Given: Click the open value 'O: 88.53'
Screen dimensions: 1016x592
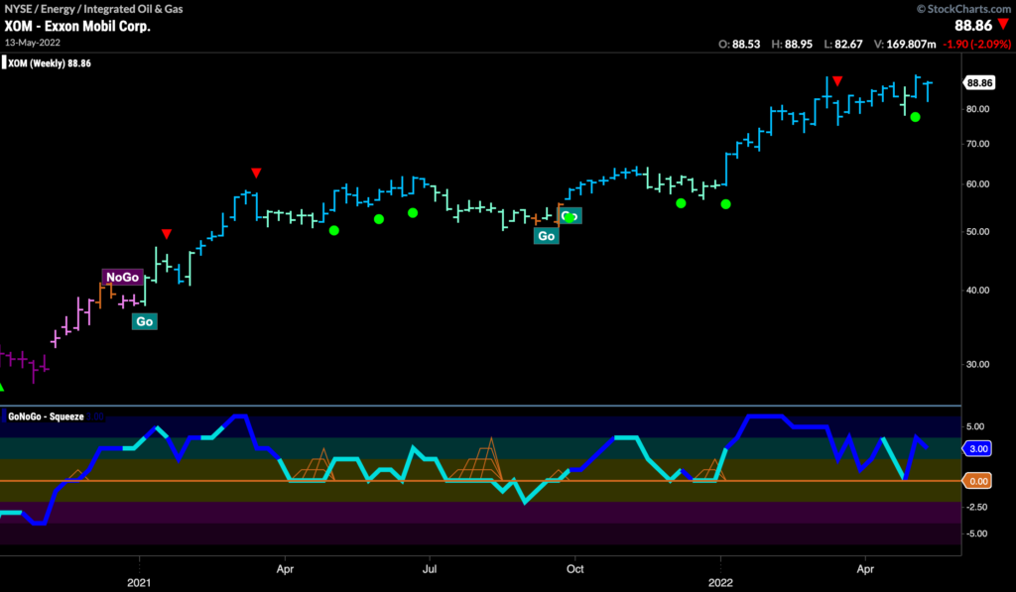Looking at the screenshot, I should point(739,44).
